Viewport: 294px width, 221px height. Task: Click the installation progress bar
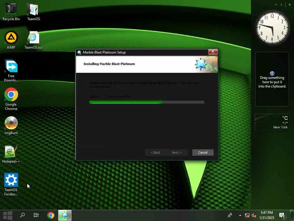pos(146,102)
